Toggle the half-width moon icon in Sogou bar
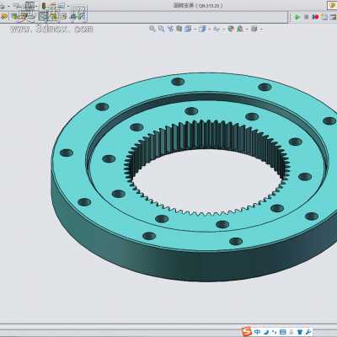The width and height of the screenshot is (337, 337). 266,332
